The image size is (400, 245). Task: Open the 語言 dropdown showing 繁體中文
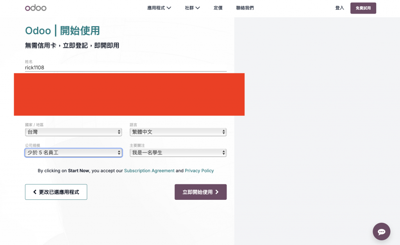tap(178, 132)
